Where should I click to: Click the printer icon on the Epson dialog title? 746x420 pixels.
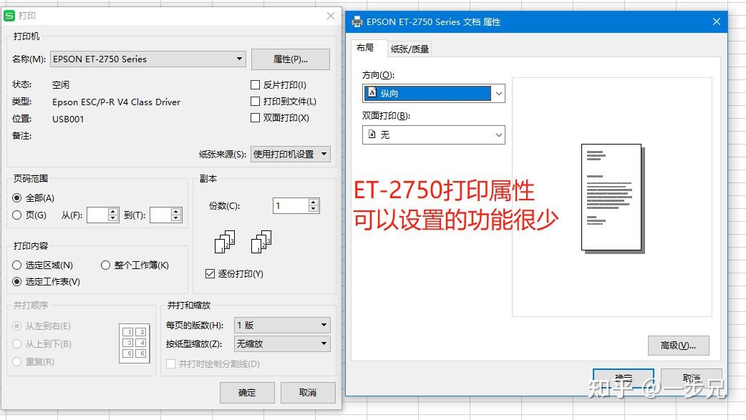(357, 21)
